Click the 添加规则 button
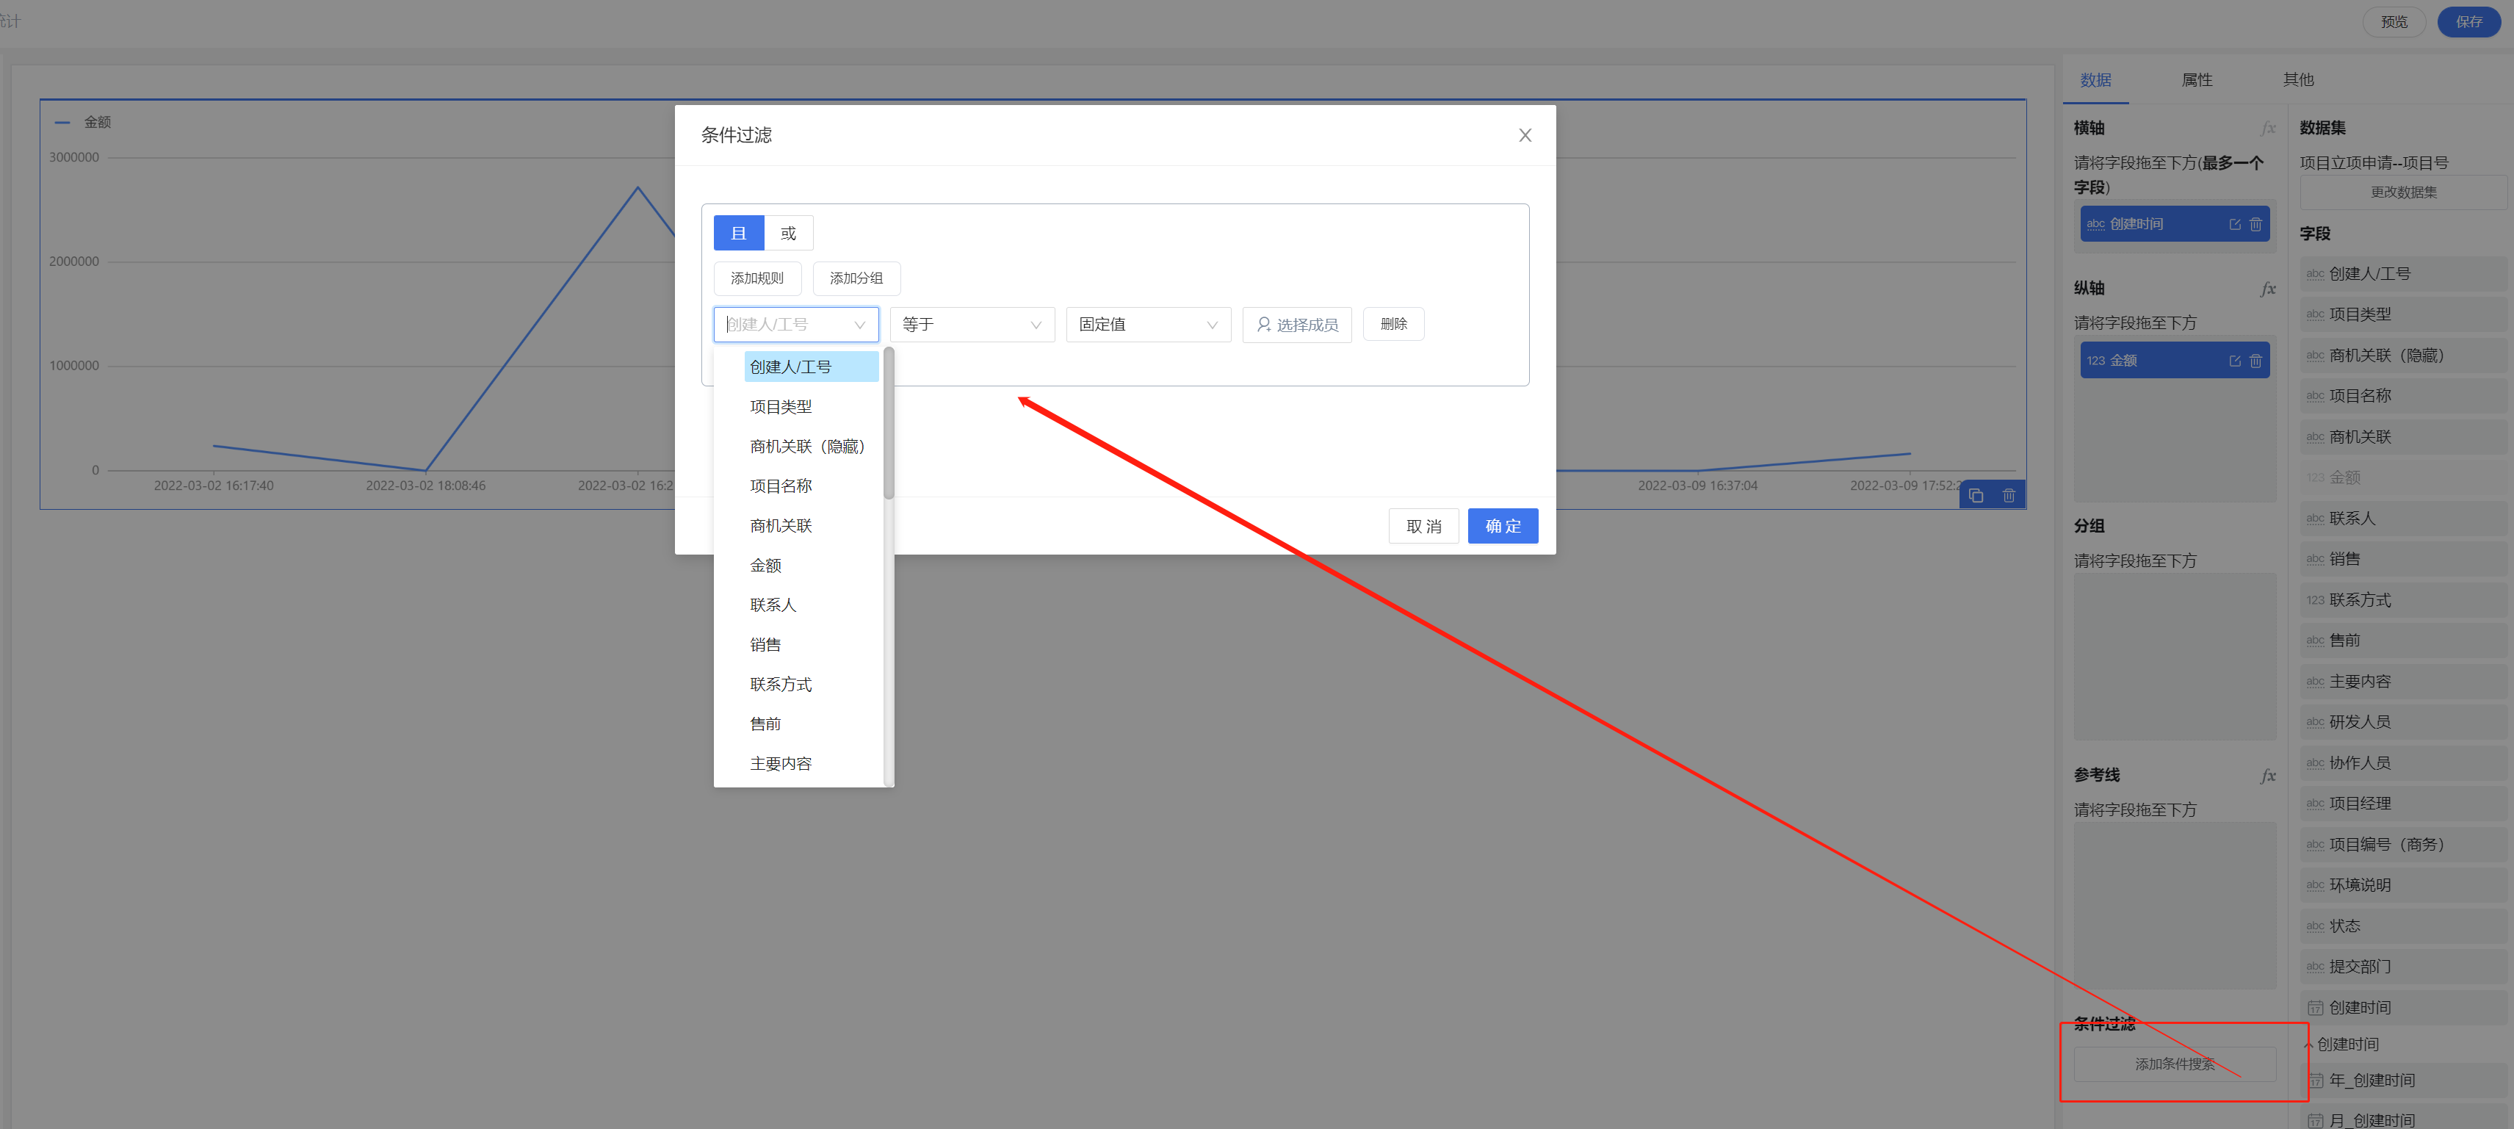The height and width of the screenshot is (1129, 2514). [x=757, y=278]
